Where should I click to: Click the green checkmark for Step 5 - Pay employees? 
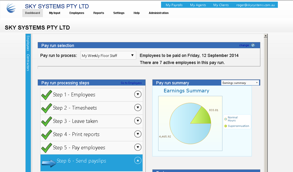click(46, 148)
